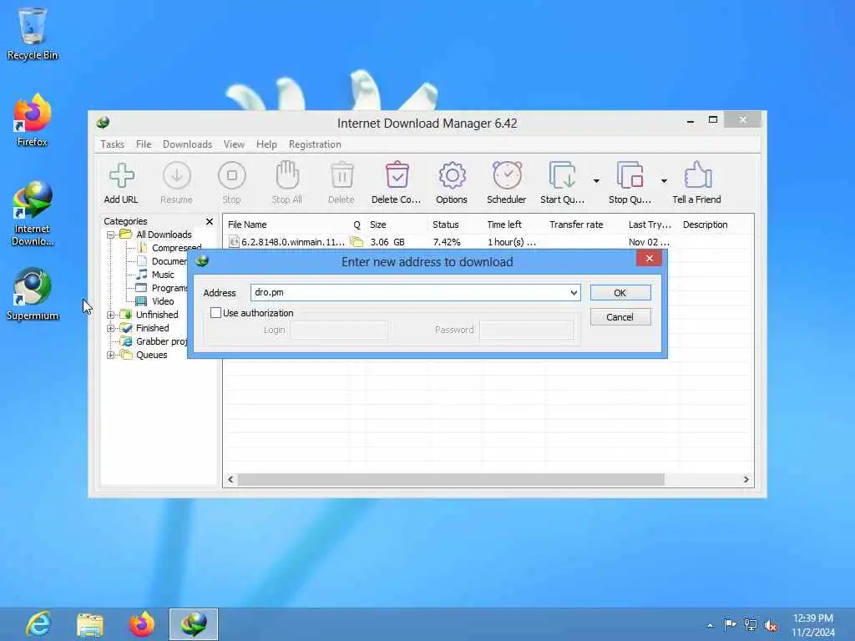Sort by the File Name column header
The width and height of the screenshot is (855, 641).
[247, 225]
